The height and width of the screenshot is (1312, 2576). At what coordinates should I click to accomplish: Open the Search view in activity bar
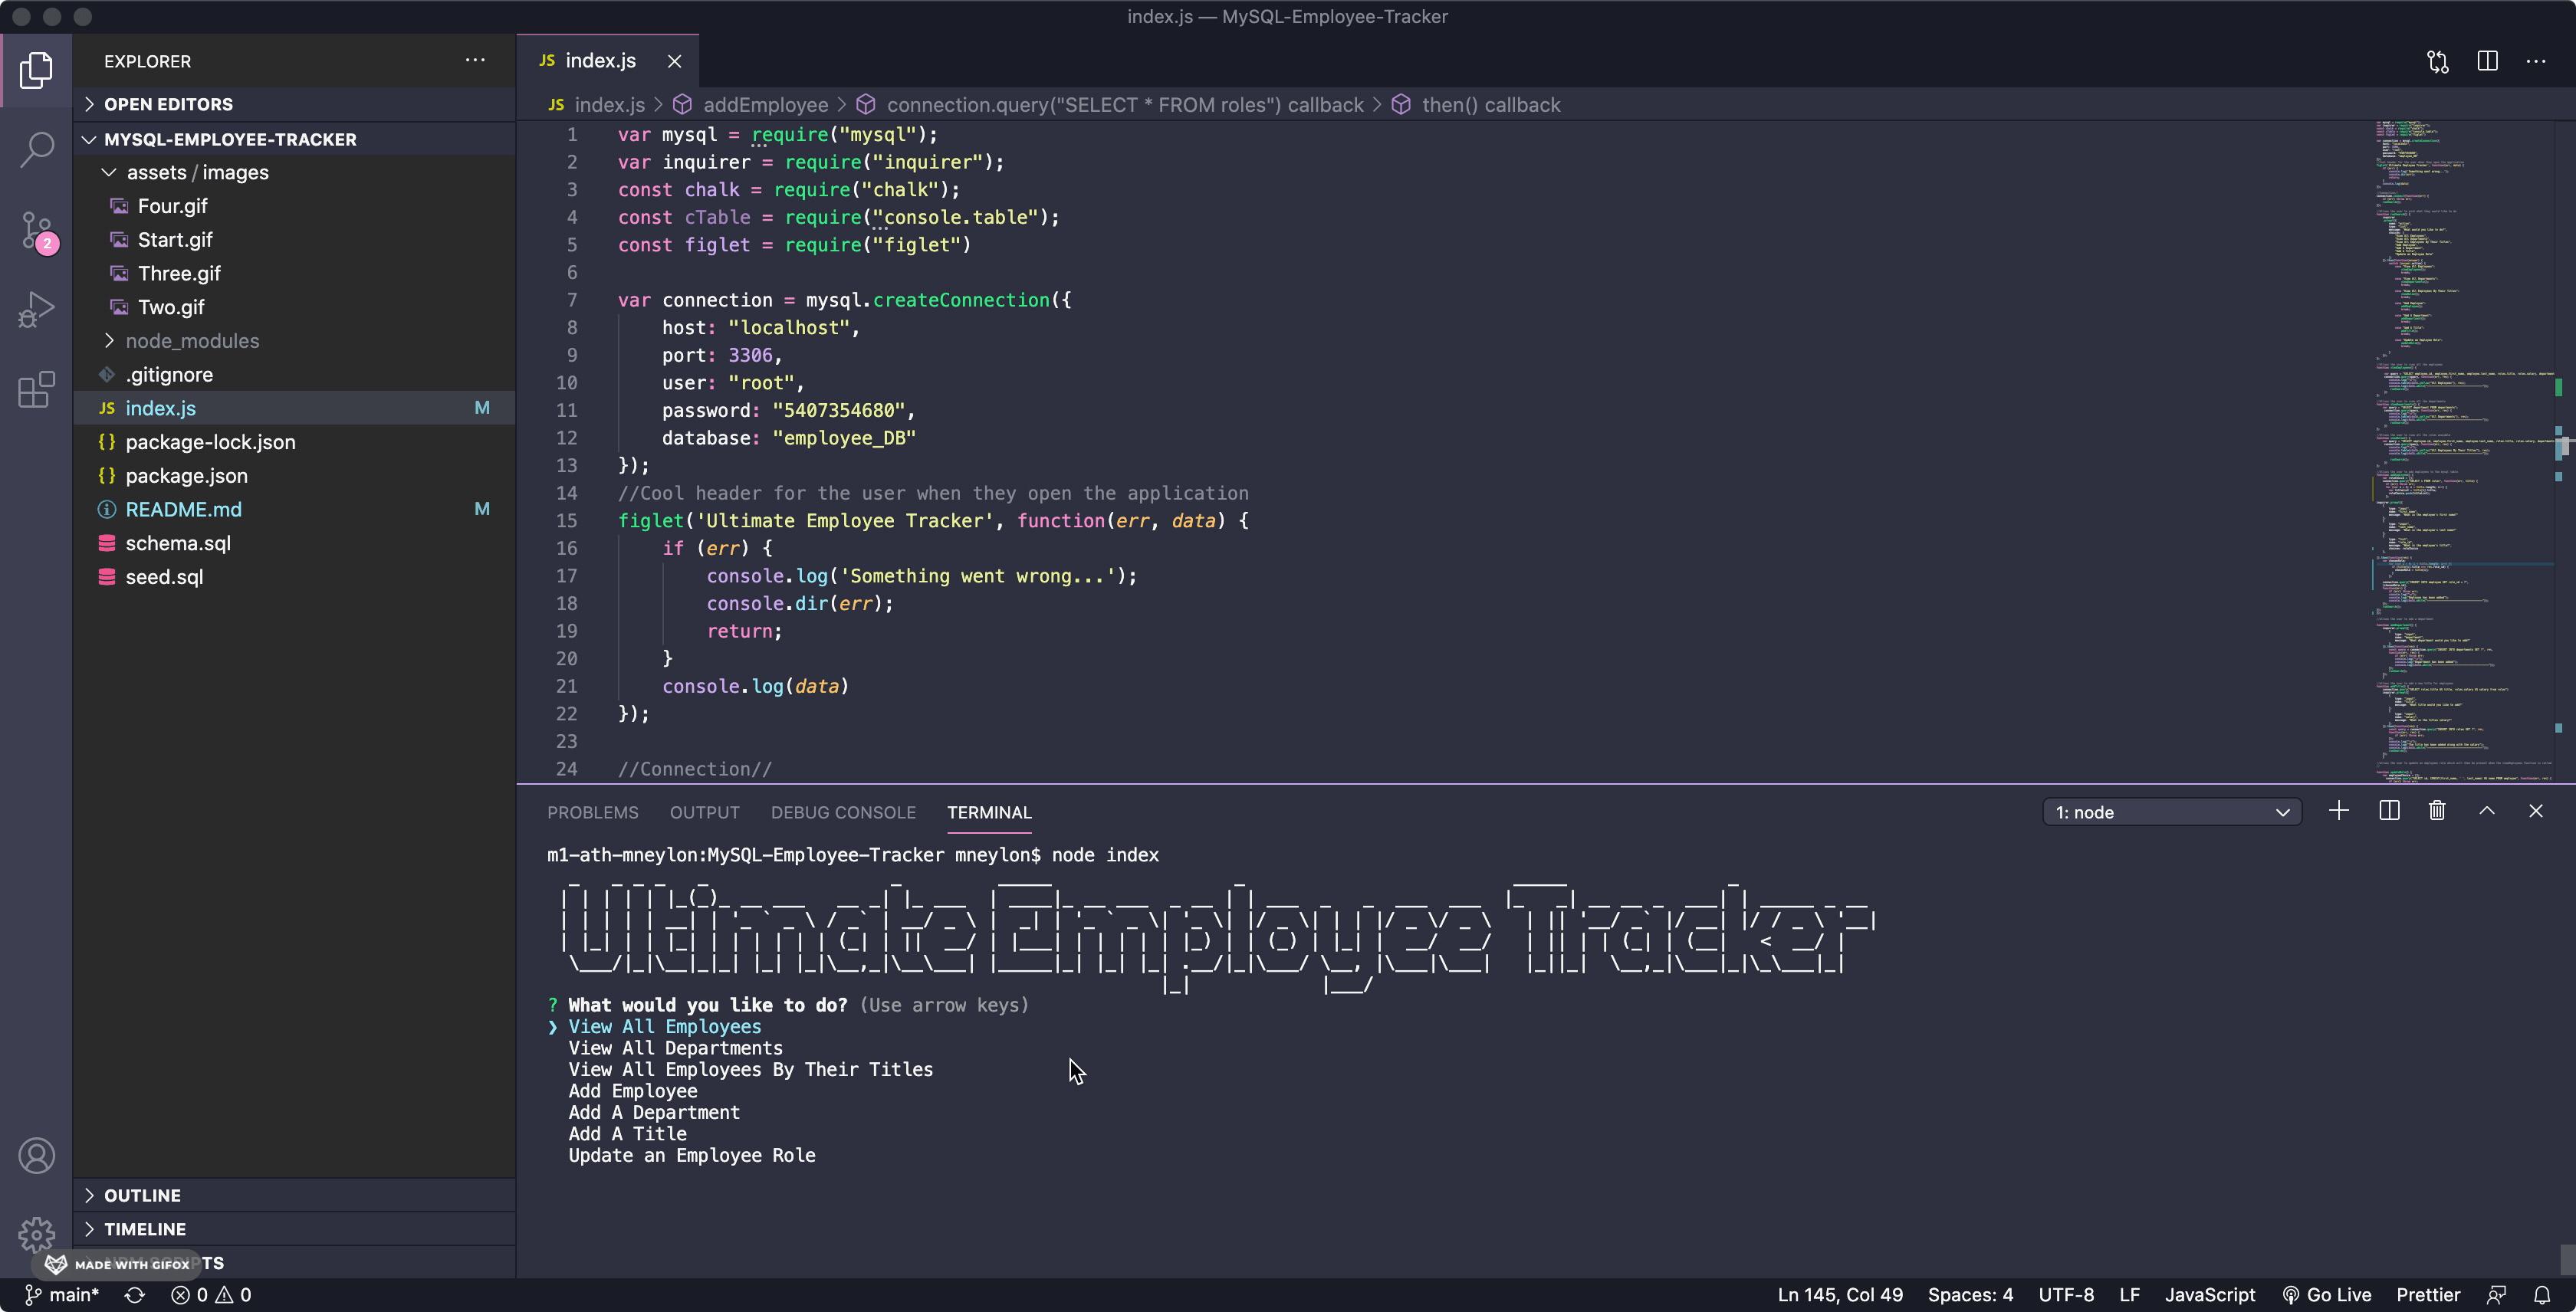pos(37,150)
